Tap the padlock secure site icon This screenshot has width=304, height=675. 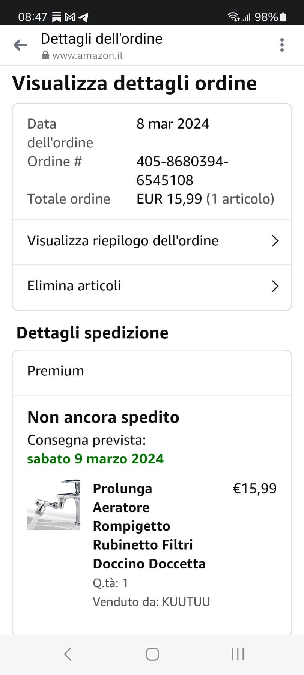(x=45, y=55)
